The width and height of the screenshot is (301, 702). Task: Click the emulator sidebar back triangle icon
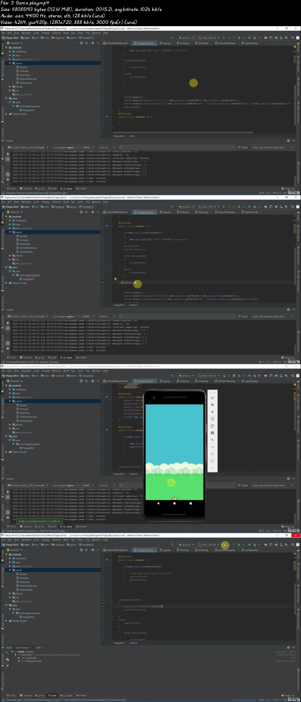click(212, 447)
